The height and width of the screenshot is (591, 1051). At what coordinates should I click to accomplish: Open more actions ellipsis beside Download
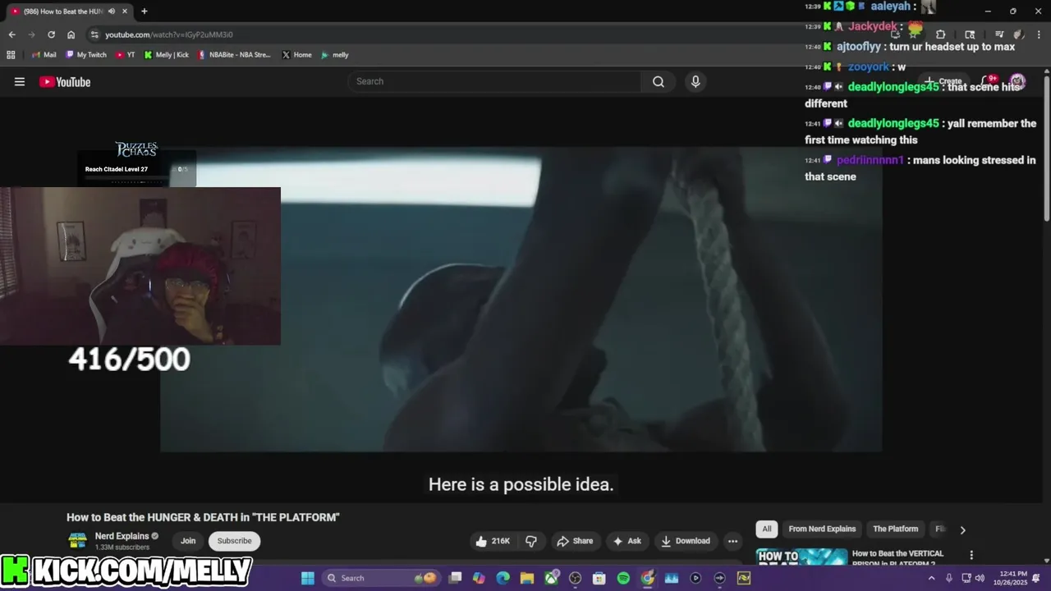coord(732,541)
